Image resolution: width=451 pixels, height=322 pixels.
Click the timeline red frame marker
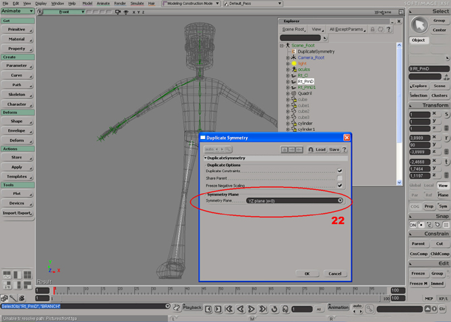click(55, 290)
